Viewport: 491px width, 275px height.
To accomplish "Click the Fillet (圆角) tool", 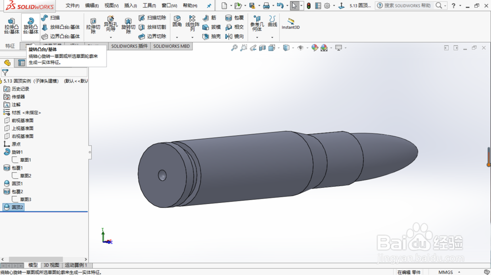I will 177,21.
